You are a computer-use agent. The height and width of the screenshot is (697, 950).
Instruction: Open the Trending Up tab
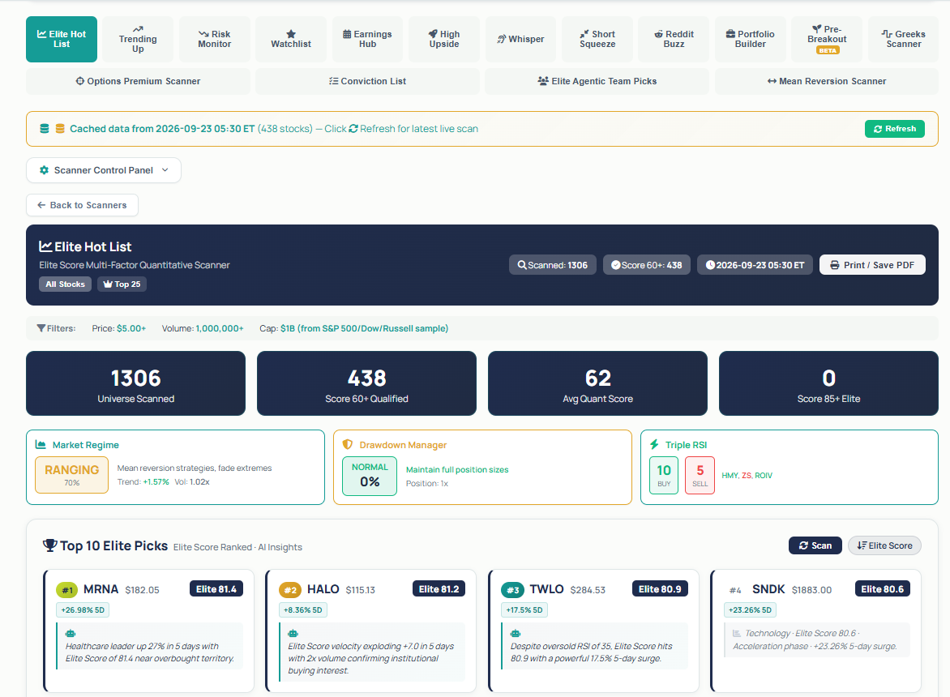[x=138, y=40]
